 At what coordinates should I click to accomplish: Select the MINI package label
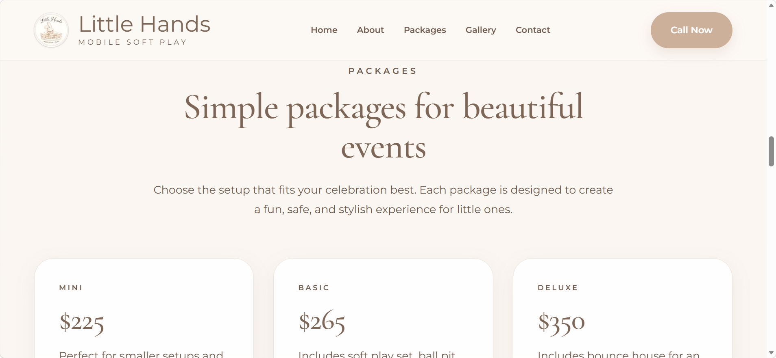click(71, 288)
